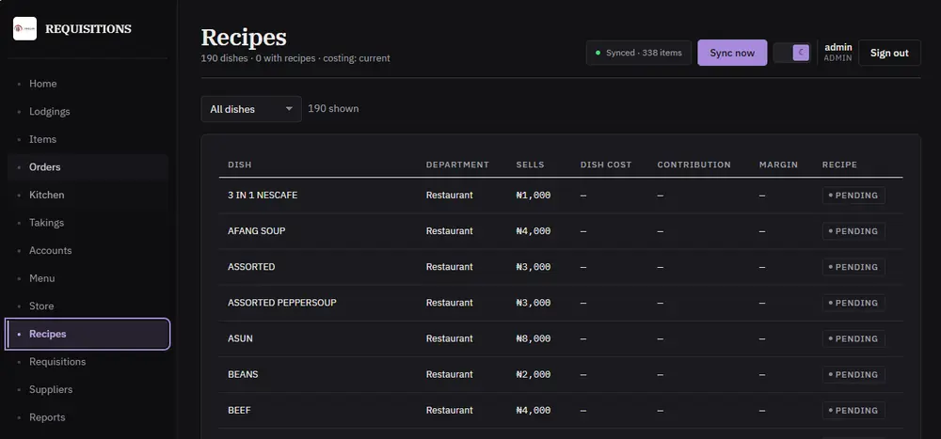Open the All dishes filter dropdown
941x439 pixels.
[251, 109]
